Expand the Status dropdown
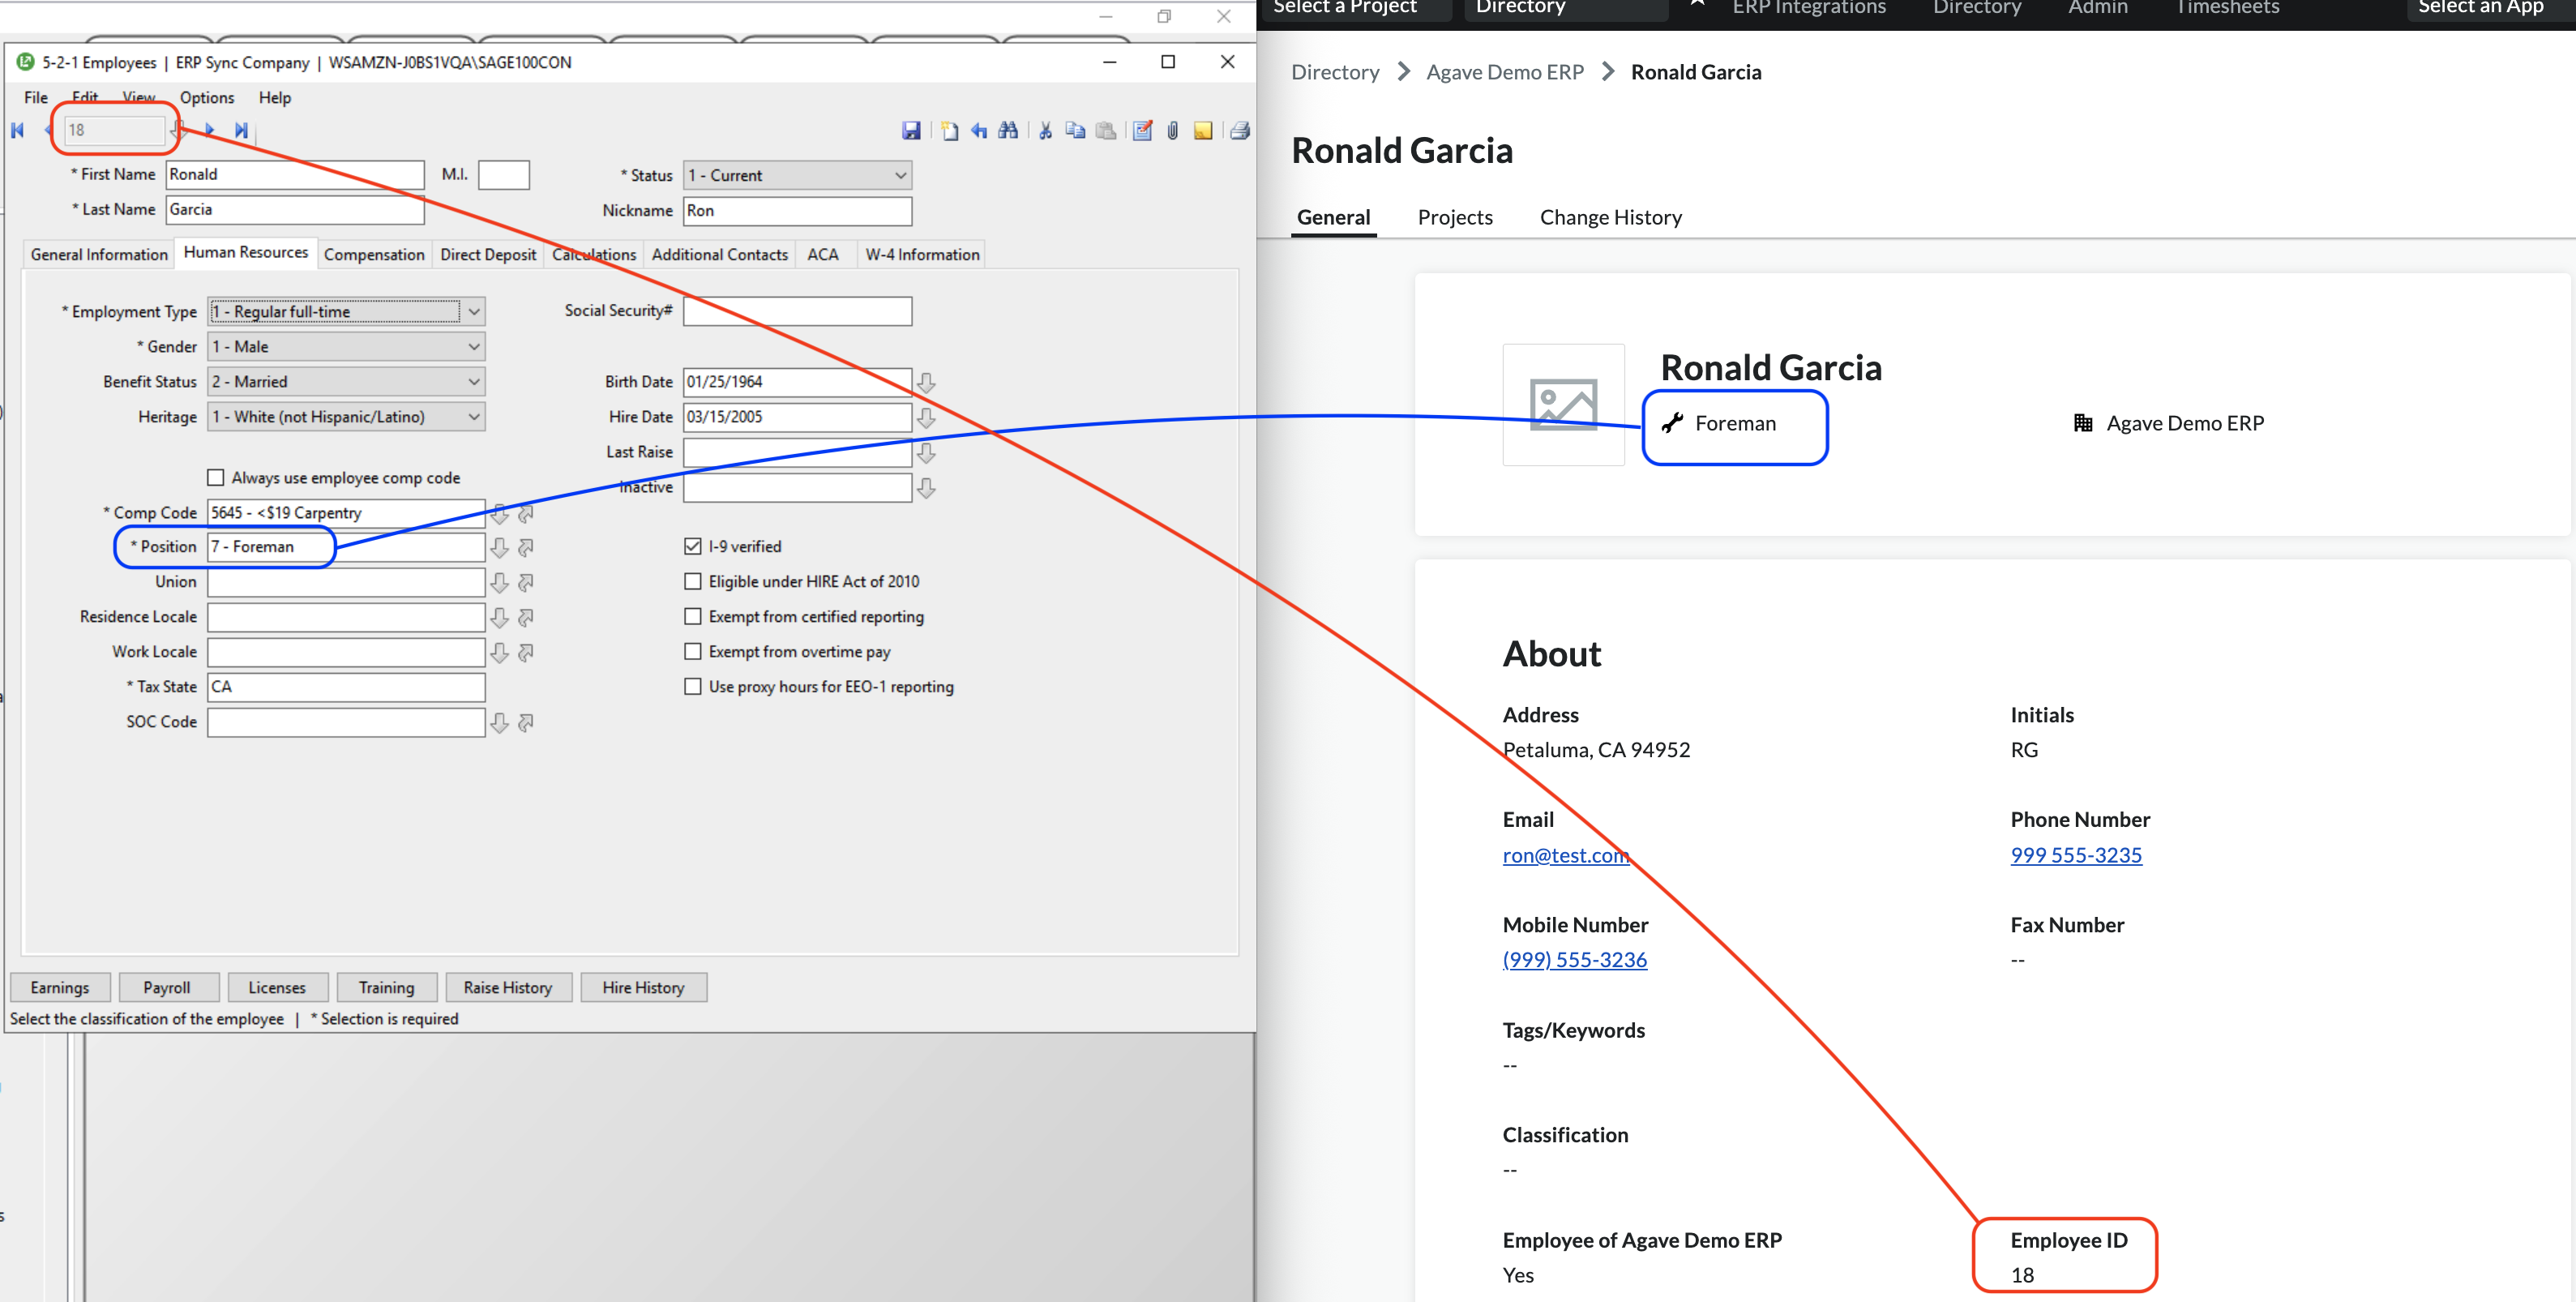 (797, 175)
